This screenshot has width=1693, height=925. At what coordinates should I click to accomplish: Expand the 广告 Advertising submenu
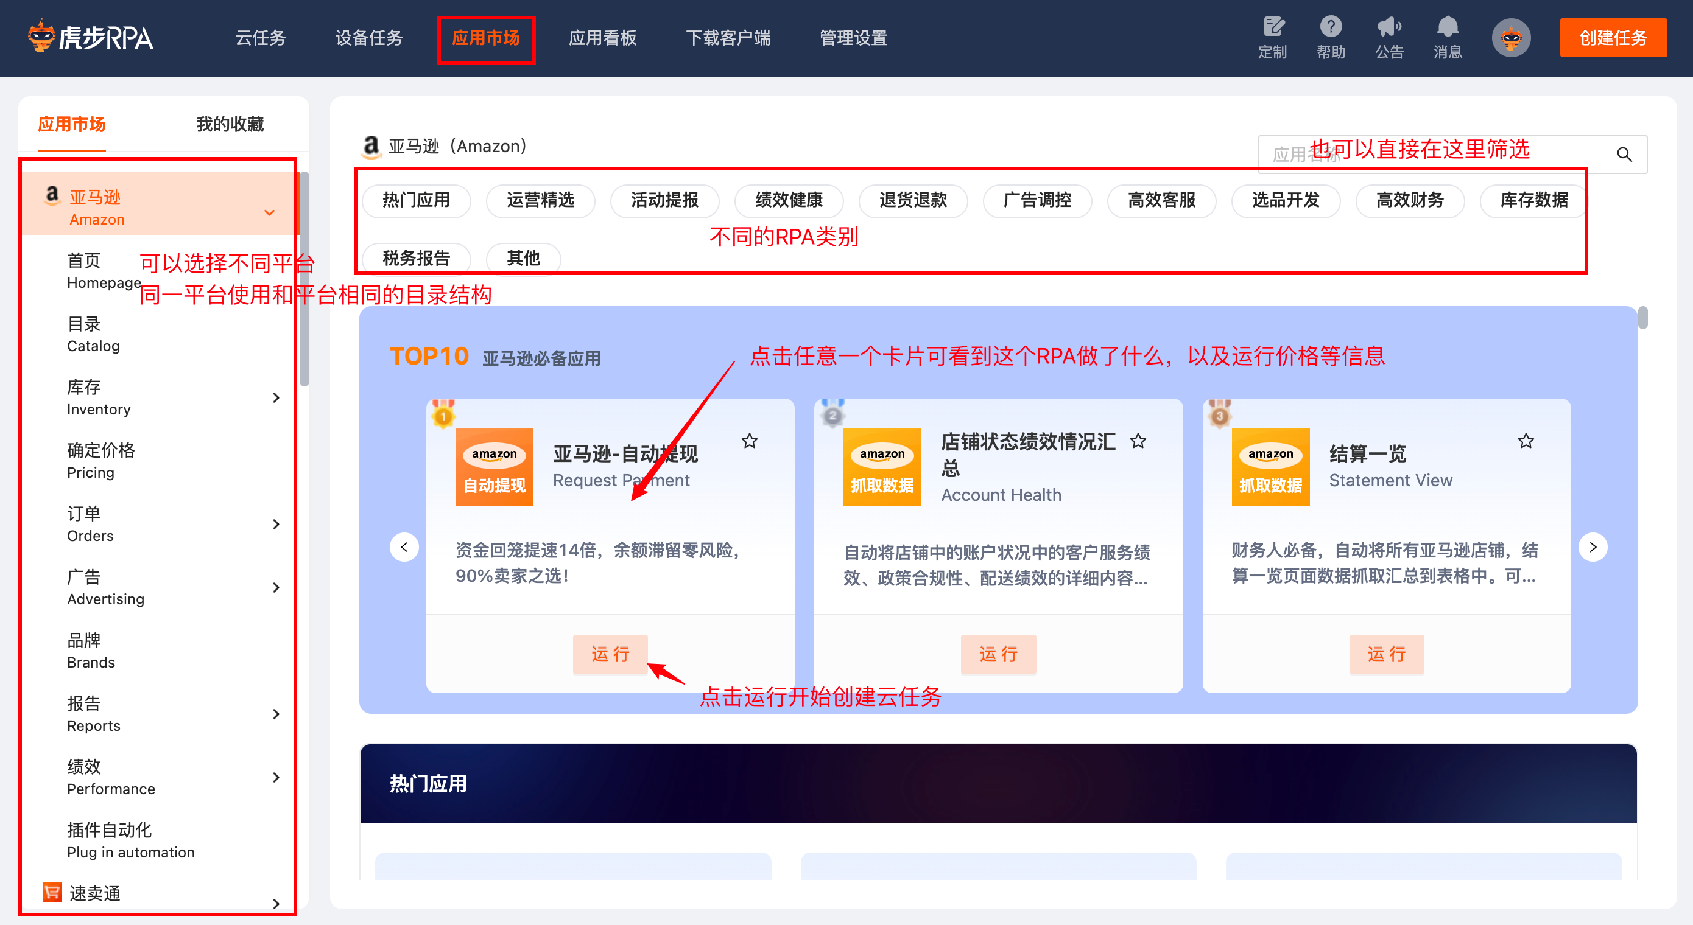[x=276, y=587]
